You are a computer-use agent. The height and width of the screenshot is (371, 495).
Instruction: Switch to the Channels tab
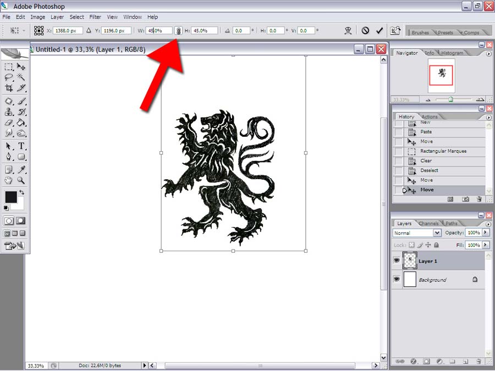tap(428, 223)
